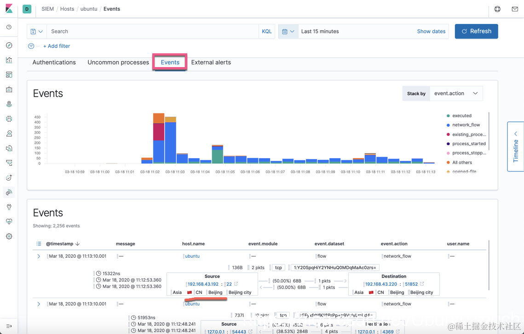Open the date quick menu calendar dropdown
Viewport: 524px width, 334px height.
(x=288, y=31)
